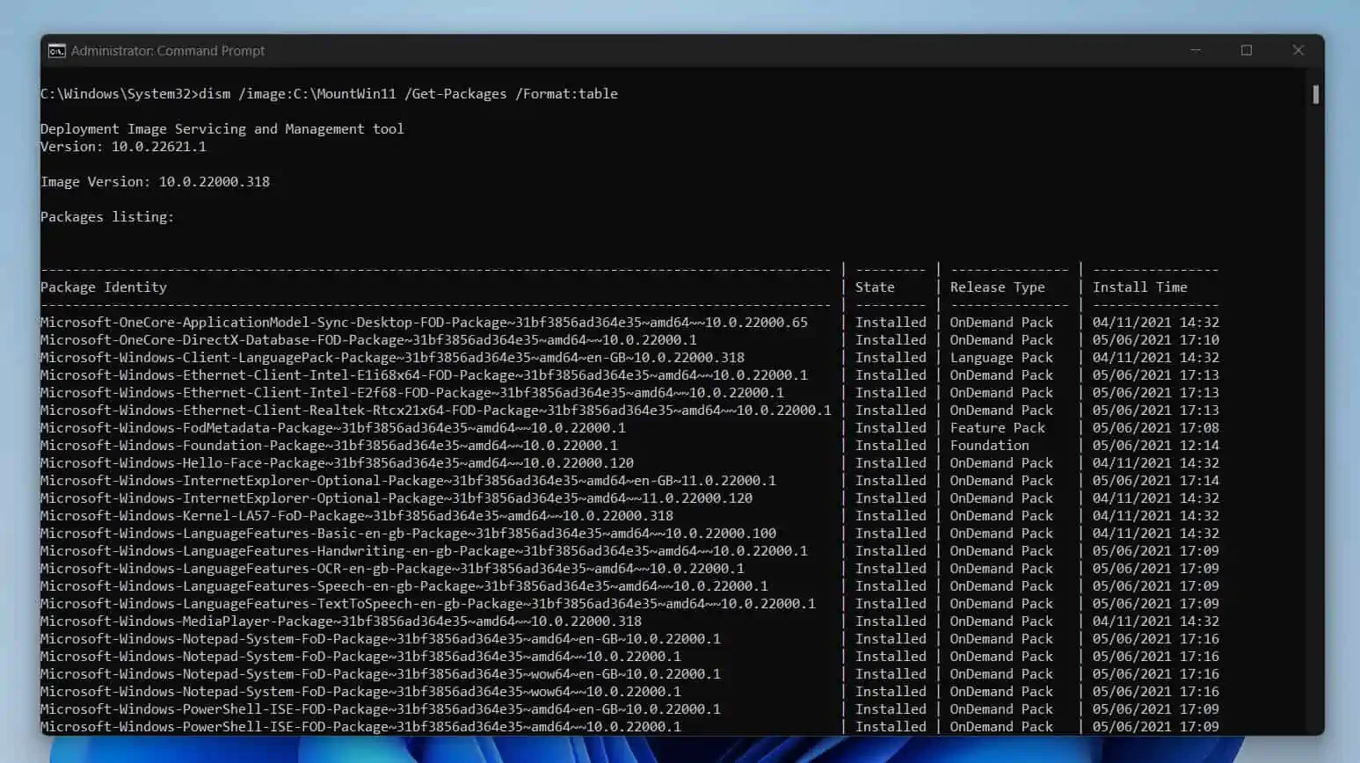
Task: Click the LanguageFeatures-Handwriting-en-gb package row
Action: click(629, 551)
